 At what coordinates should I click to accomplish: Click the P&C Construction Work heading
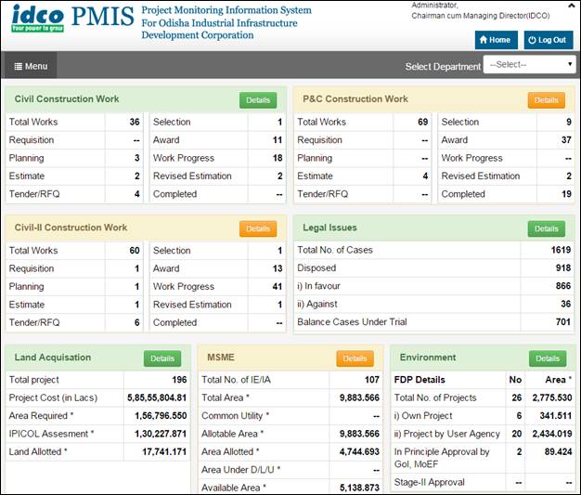point(355,99)
